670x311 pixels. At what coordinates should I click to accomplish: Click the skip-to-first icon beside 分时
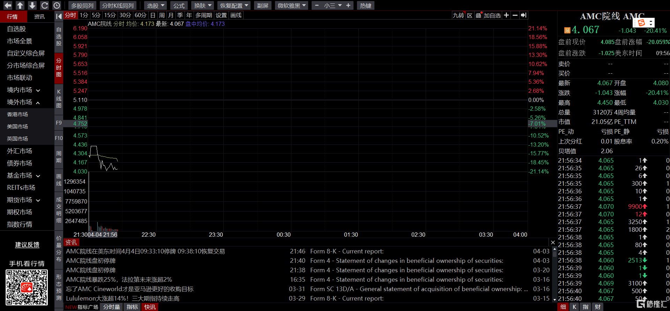click(59, 16)
